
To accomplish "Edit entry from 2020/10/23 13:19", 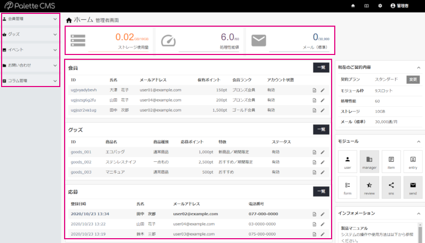I will [322, 234].
